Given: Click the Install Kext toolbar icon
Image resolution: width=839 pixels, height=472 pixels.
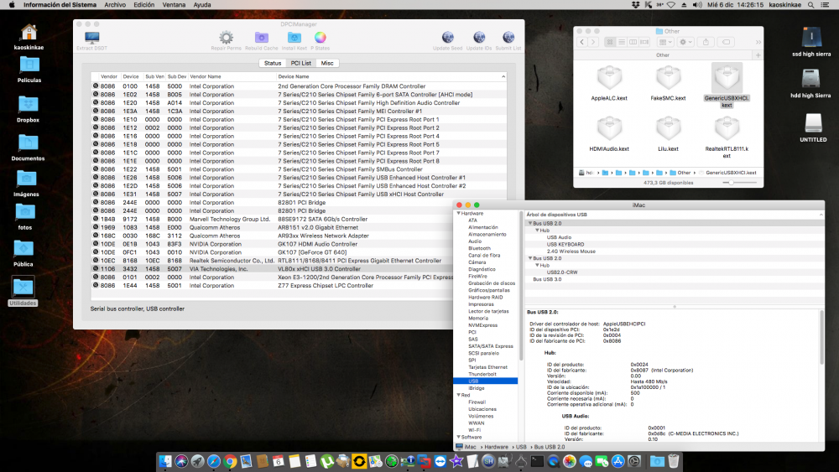Looking at the screenshot, I should 294,38.
